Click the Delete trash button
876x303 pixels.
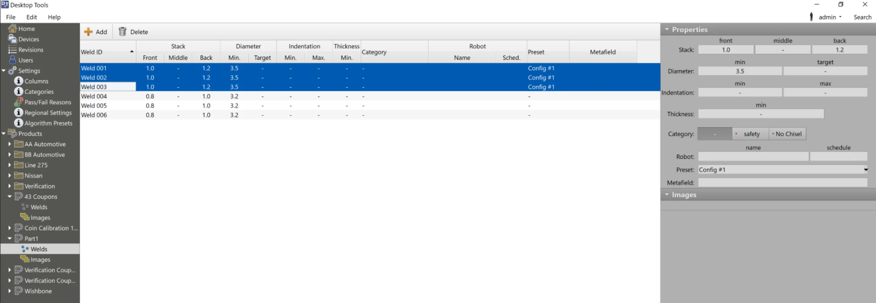point(133,32)
